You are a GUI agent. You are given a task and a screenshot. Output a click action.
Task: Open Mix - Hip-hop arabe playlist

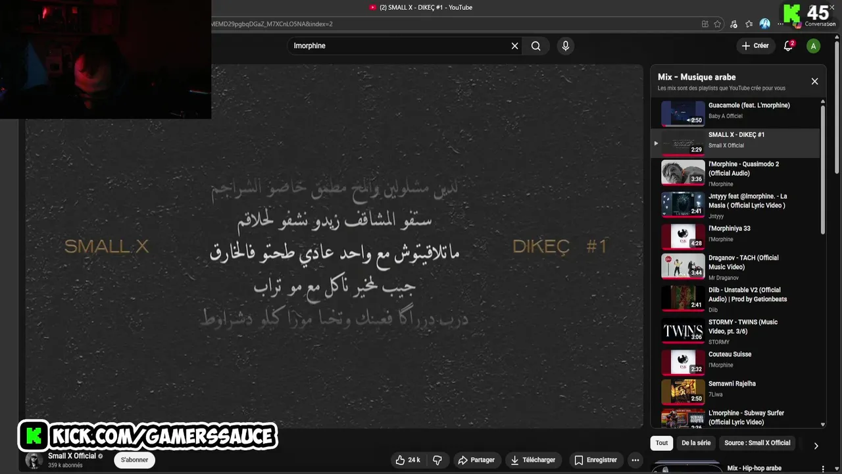754,469
